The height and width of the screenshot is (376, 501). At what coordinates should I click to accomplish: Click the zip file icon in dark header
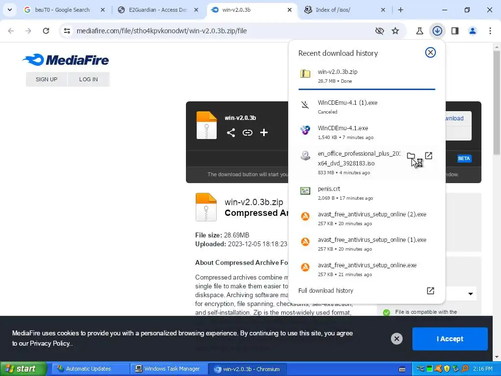(x=206, y=125)
